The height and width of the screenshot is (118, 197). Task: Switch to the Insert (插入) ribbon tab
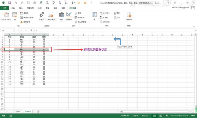pos(21,8)
